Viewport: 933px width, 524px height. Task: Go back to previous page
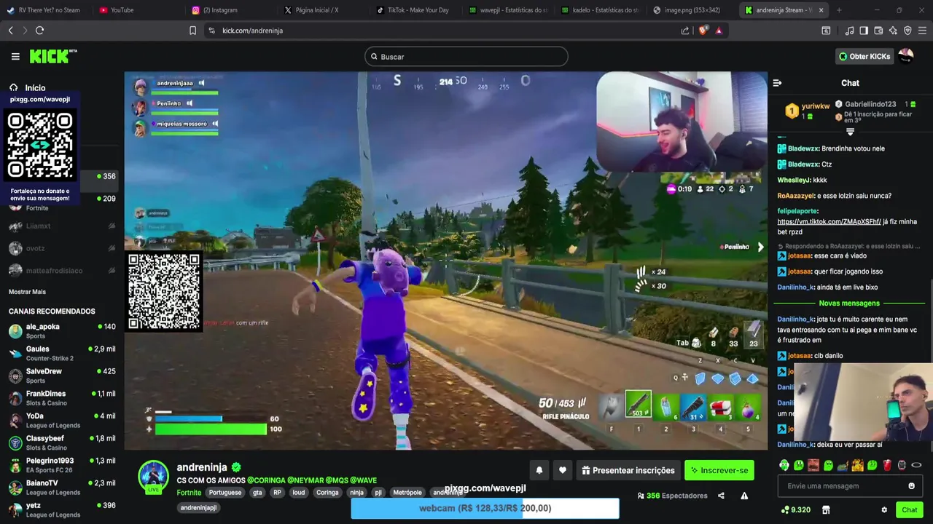pos(10,31)
